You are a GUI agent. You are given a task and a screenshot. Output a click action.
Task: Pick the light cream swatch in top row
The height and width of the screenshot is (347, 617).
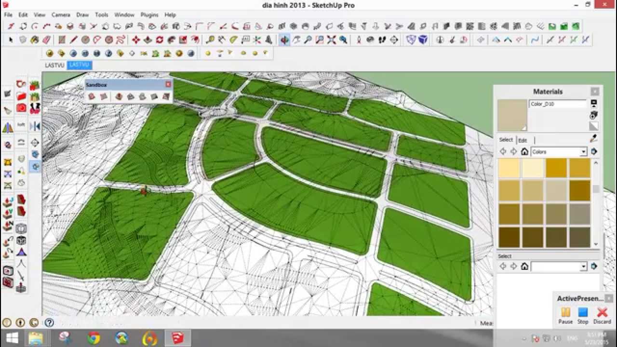533,169
